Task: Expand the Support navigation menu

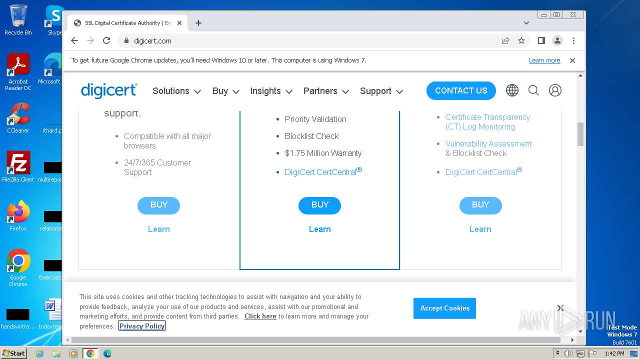Action: point(381,91)
